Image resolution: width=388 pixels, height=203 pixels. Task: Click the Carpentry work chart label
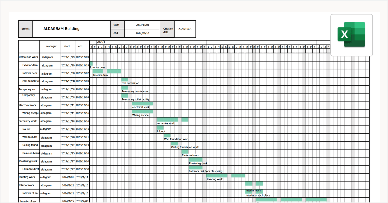point(166,123)
